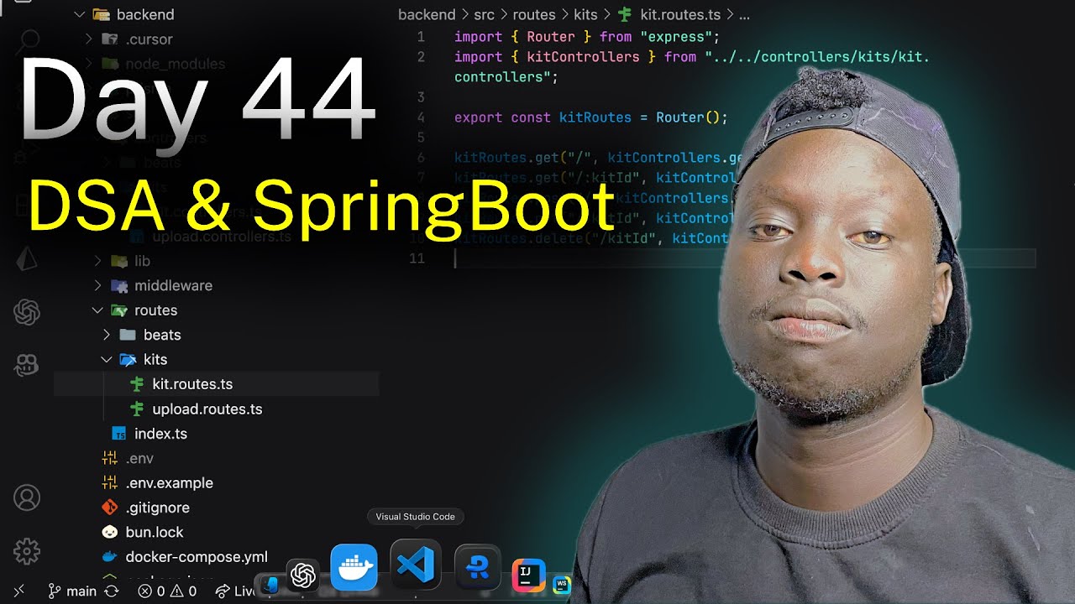Open the .env file in the explorer

139,458
